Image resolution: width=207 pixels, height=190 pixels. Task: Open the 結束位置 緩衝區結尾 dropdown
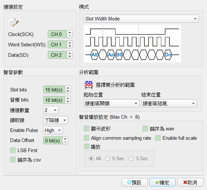point(169,103)
